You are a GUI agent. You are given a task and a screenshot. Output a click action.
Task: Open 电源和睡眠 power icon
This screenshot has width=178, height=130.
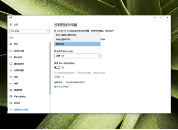point(11,71)
